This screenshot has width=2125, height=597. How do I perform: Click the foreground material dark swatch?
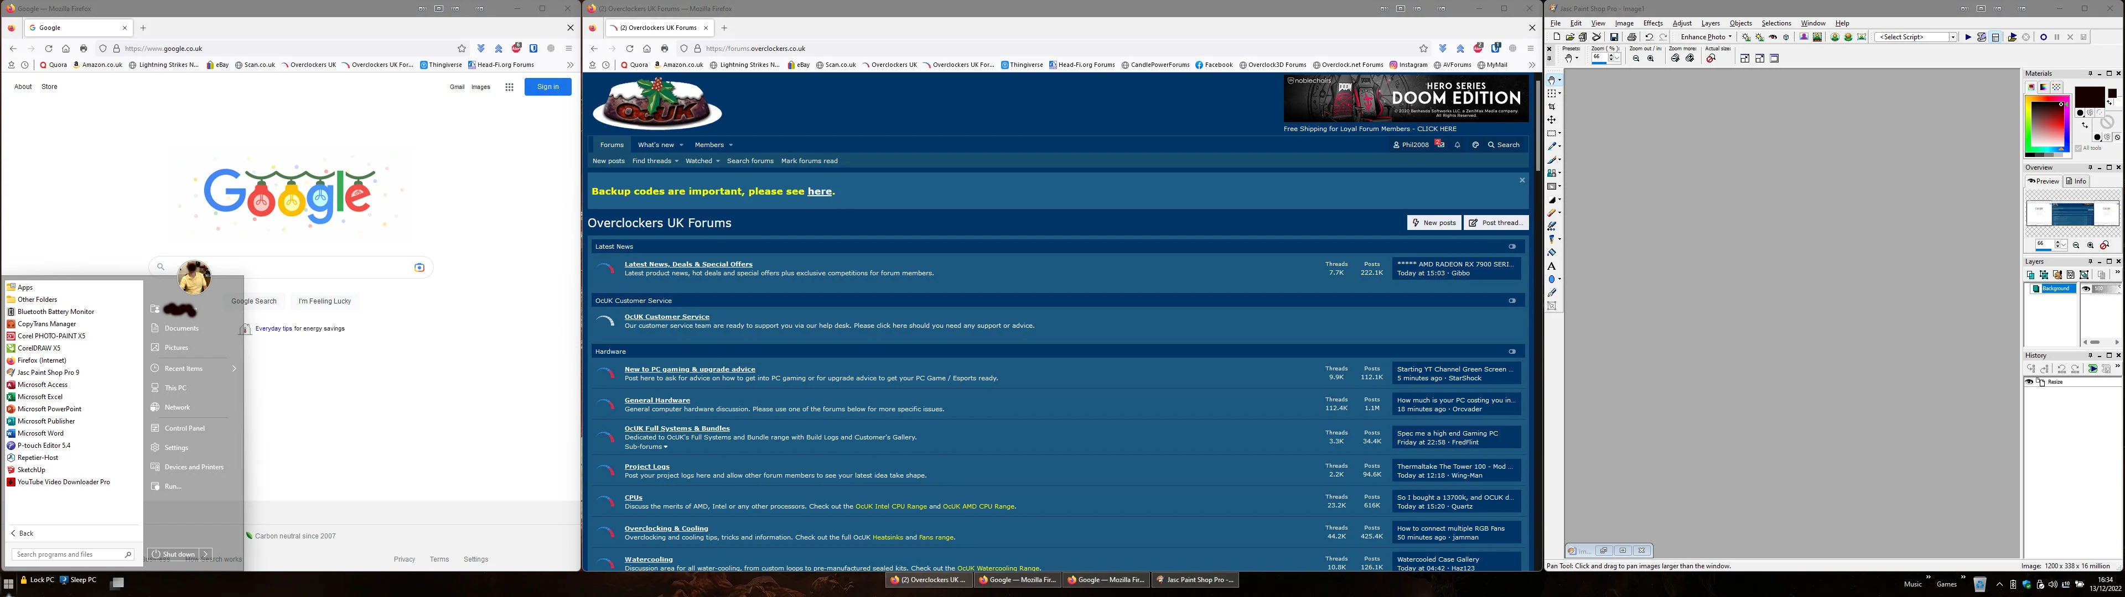(2088, 97)
